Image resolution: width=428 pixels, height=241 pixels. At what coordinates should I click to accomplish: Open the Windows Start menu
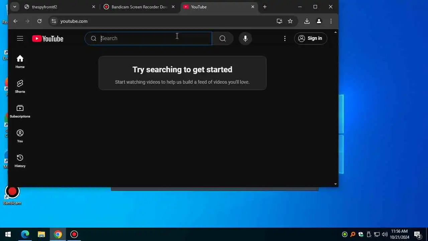tap(8, 234)
